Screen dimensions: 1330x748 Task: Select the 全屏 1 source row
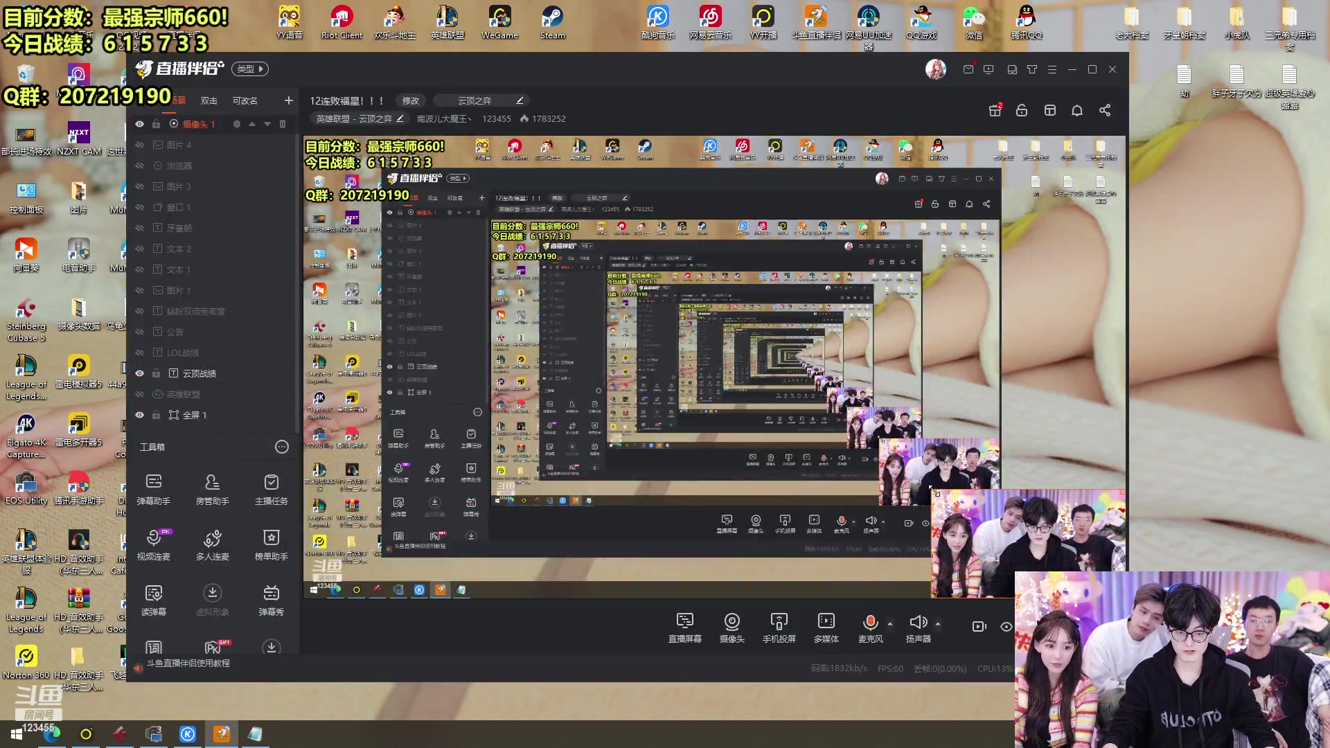click(x=213, y=415)
